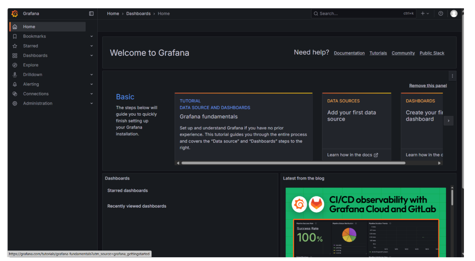Click the Recently viewed dashboards heading

pos(137,206)
